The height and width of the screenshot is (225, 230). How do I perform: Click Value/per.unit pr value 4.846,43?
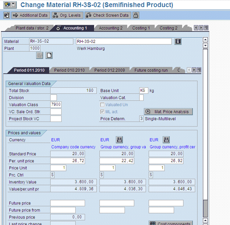172,189
